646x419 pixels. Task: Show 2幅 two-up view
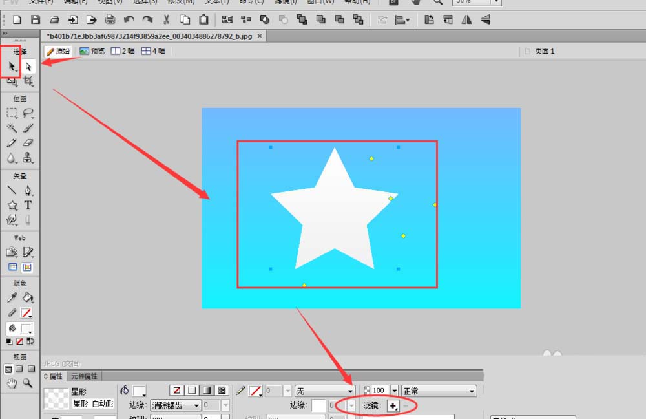coord(123,51)
